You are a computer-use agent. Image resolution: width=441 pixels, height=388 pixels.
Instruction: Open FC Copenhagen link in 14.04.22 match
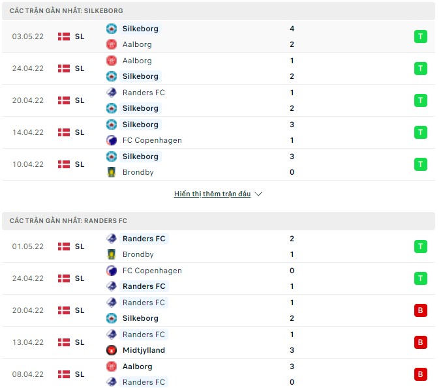(152, 140)
